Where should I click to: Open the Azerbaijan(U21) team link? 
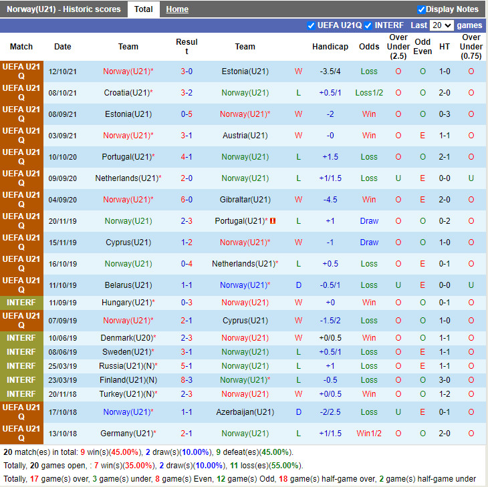click(x=245, y=412)
